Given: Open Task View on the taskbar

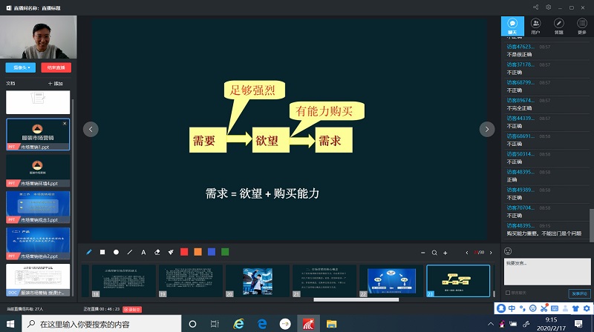Looking at the screenshot, I should pyautogui.click(x=215, y=324).
